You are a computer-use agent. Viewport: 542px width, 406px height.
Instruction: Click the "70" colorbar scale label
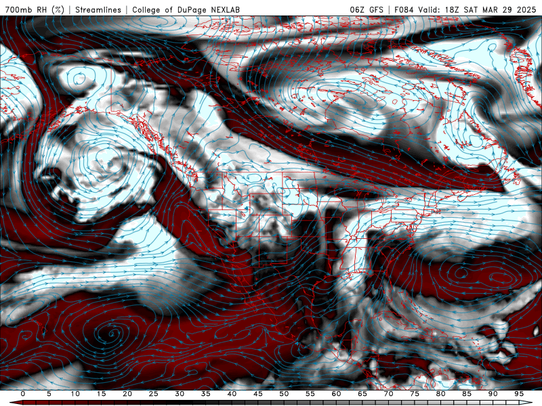pos(388,394)
